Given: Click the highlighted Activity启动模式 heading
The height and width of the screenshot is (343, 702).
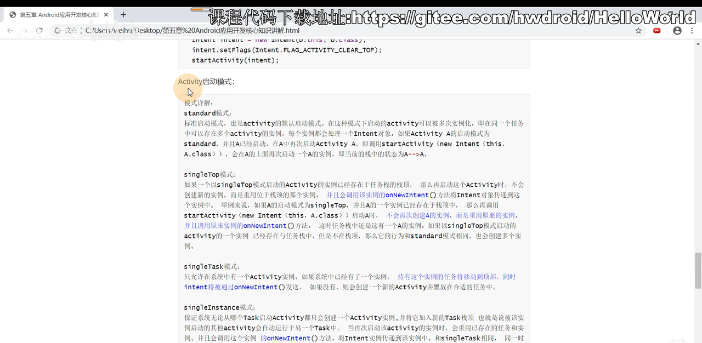Looking at the screenshot, I should [x=206, y=81].
